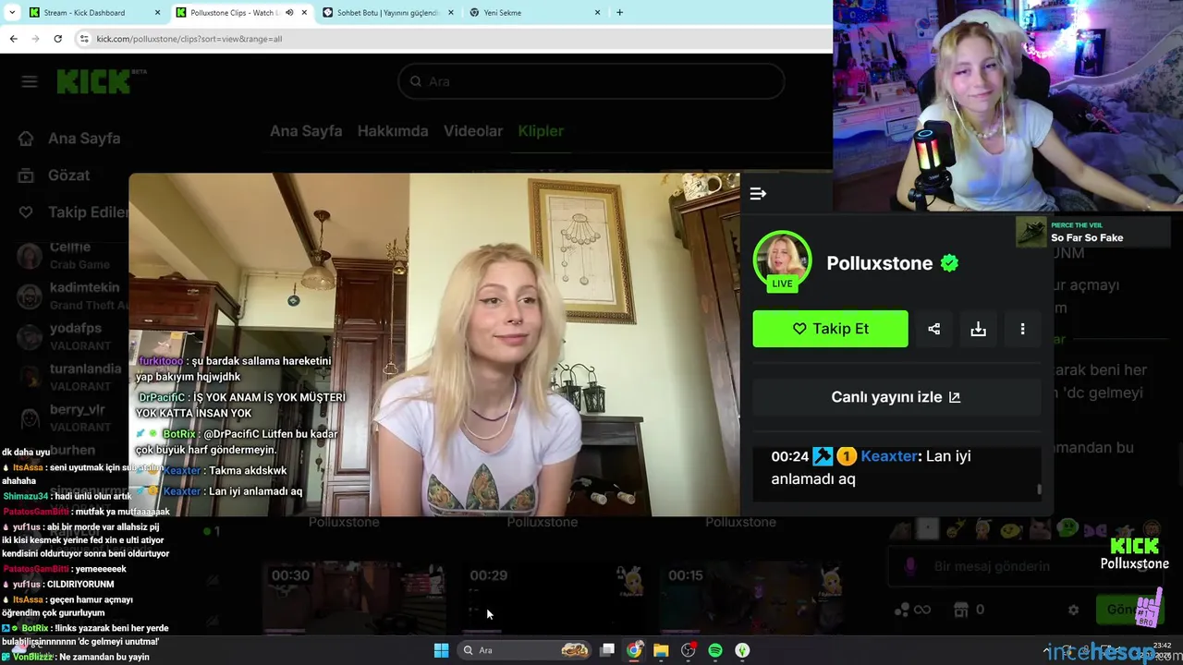Screen dimensions: 1183x665
Task: Open a new browser tab
Action: click(x=619, y=13)
